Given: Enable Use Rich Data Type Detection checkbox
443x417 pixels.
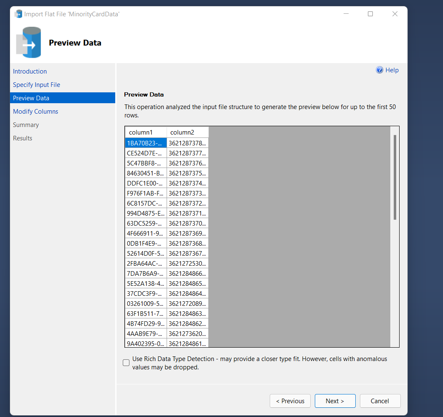Looking at the screenshot, I should (126, 363).
